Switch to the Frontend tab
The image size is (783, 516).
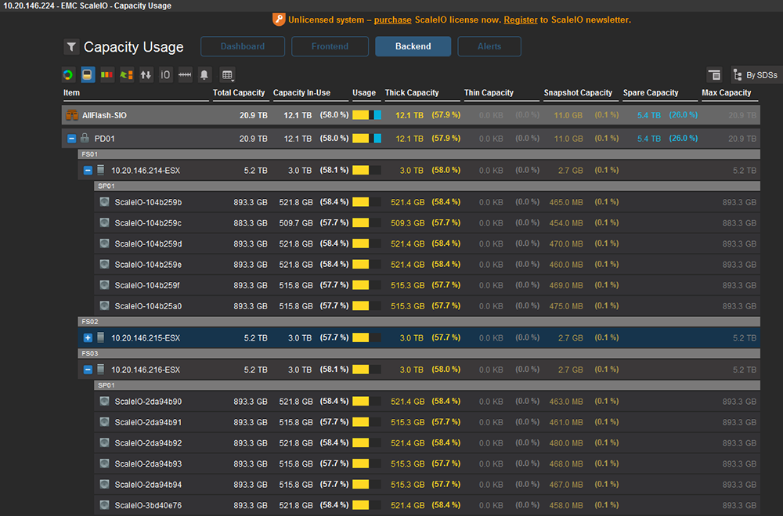330,46
